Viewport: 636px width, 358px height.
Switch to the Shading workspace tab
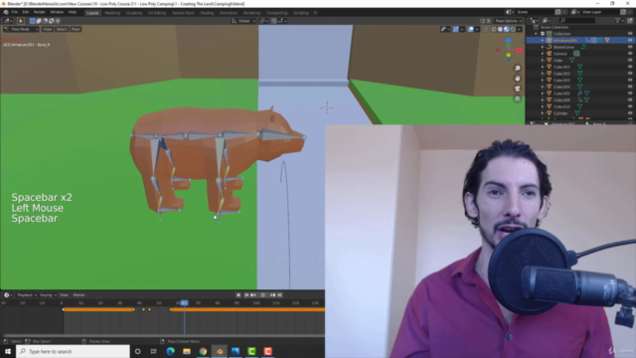207,13
